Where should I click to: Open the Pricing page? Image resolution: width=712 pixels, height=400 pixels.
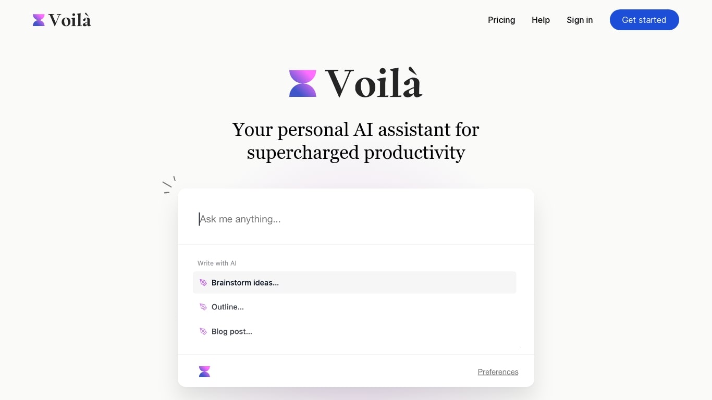[501, 20]
